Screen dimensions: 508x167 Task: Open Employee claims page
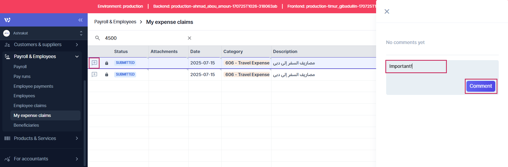tap(30, 106)
